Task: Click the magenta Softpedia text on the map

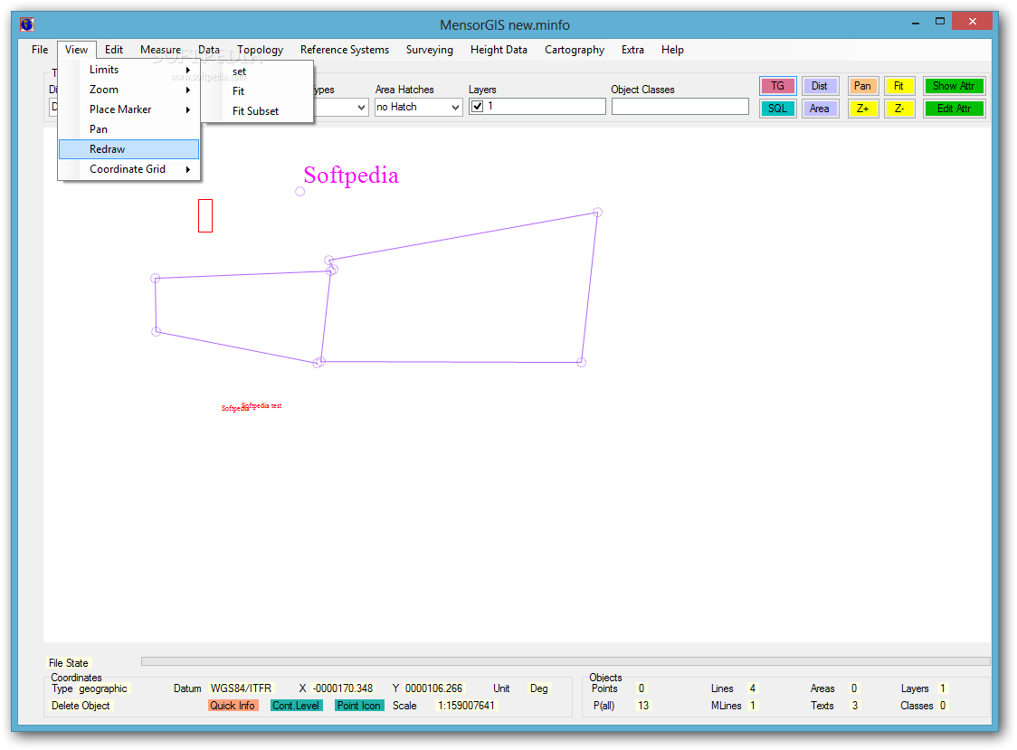Action: 351,176
